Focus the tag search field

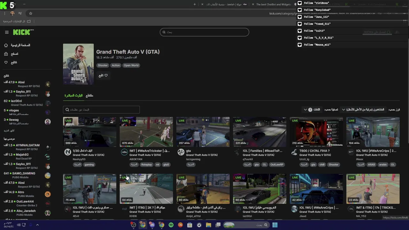[x=101, y=110]
